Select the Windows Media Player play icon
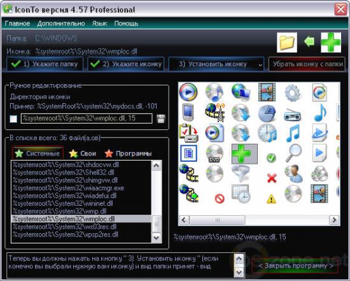This screenshot has height=281, width=350. click(188, 92)
